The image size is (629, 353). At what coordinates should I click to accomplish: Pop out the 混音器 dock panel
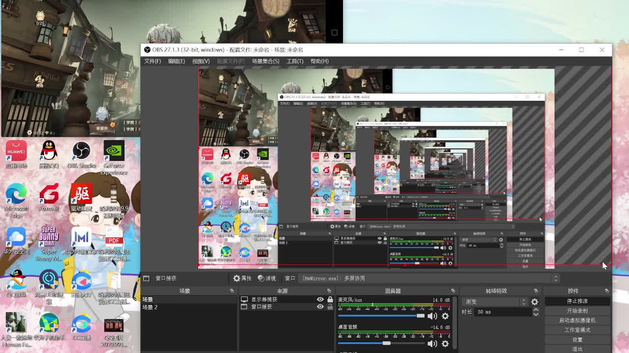click(453, 291)
